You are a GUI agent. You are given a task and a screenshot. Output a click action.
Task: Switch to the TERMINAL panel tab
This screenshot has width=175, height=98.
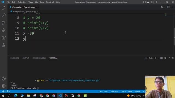[53, 58]
